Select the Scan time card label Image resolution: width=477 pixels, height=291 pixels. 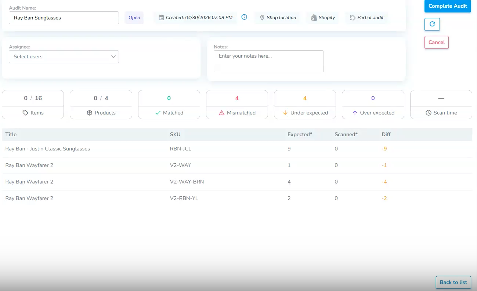click(445, 113)
